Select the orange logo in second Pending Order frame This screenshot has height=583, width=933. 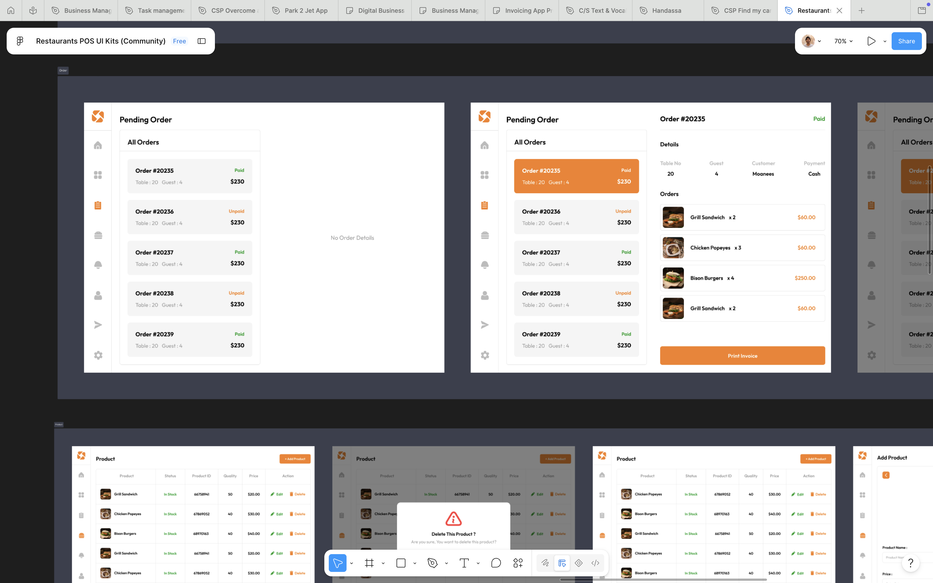pyautogui.click(x=484, y=116)
